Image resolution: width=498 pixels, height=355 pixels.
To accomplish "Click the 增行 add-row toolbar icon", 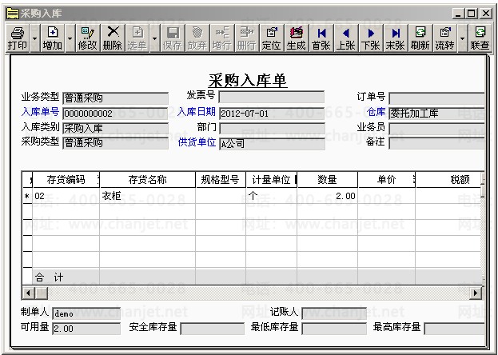I will pos(222,38).
